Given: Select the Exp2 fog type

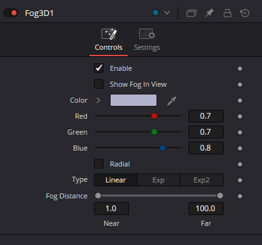Looking at the screenshot, I should 201,180.
